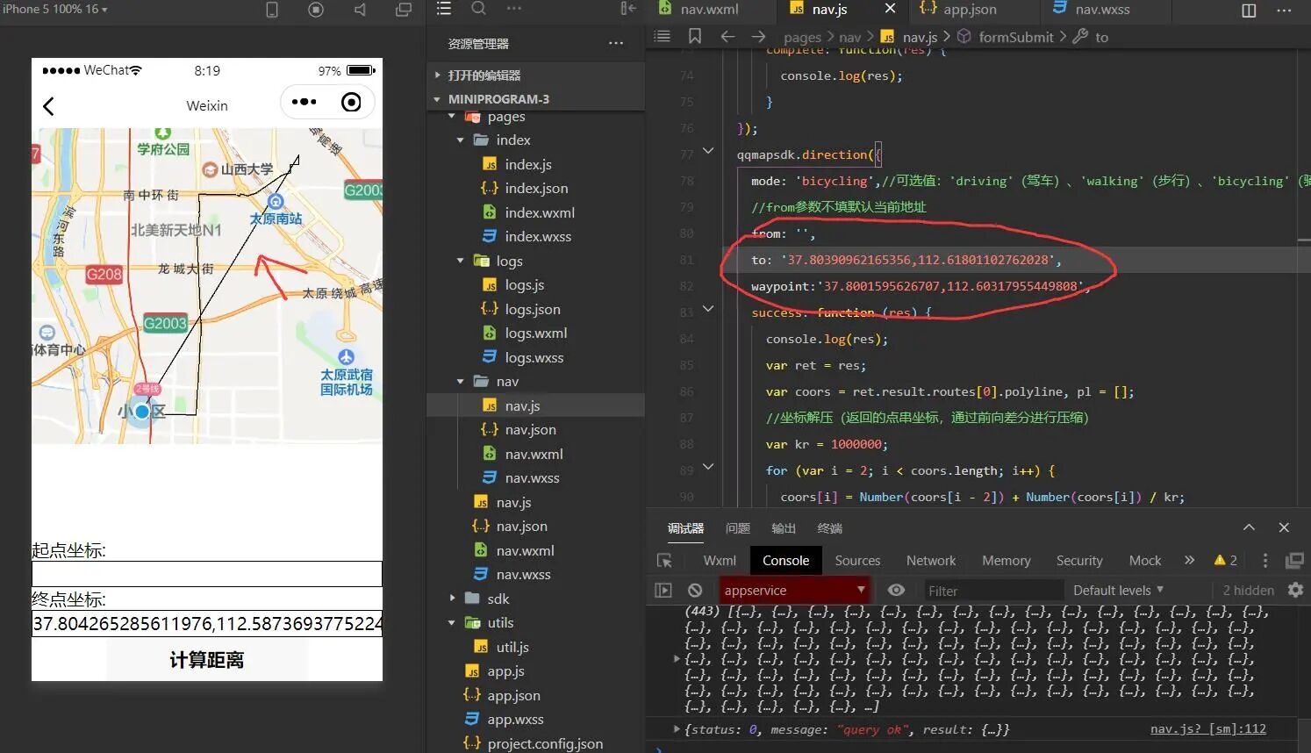Screen dimensions: 1311x753
Task: Toggle simulator sound with the speaker icon
Action: [360, 10]
